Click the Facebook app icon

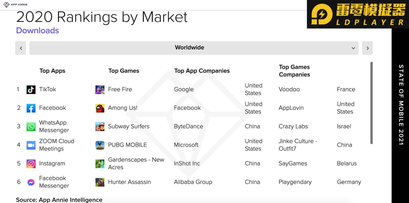point(31,108)
